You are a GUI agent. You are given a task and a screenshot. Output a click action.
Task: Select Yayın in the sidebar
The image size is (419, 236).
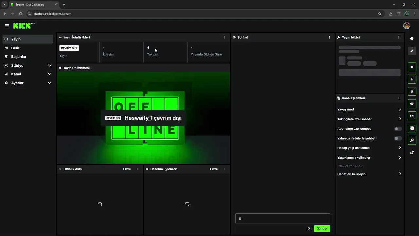click(x=28, y=39)
